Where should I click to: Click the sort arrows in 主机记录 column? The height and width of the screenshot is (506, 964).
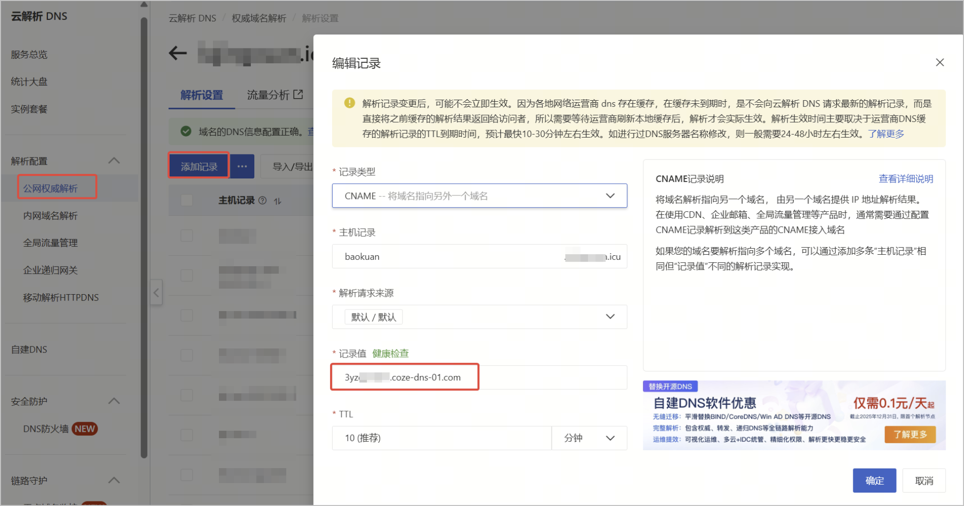tap(278, 201)
